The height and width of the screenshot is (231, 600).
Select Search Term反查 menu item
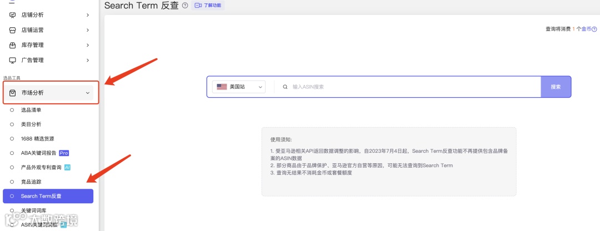pos(48,196)
